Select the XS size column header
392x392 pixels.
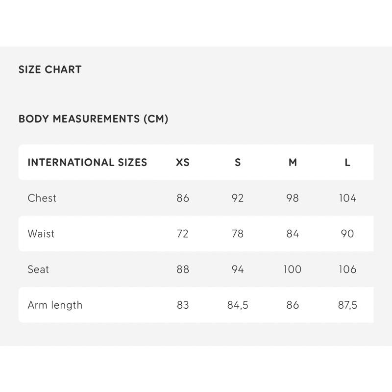(183, 163)
